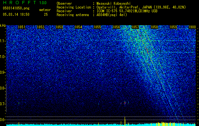Click the 0.7 kHz frequency tick label

click(x=3, y=104)
